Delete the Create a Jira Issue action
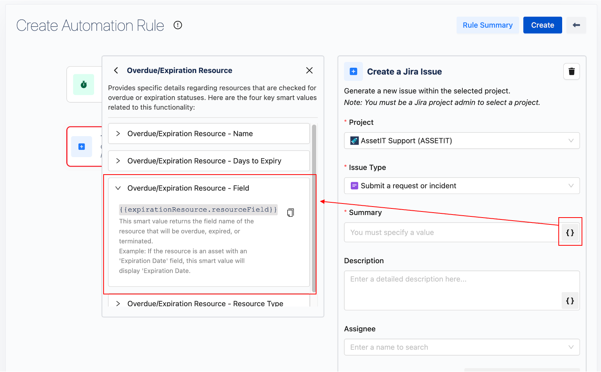Viewport: 601px width, 372px height. click(571, 72)
